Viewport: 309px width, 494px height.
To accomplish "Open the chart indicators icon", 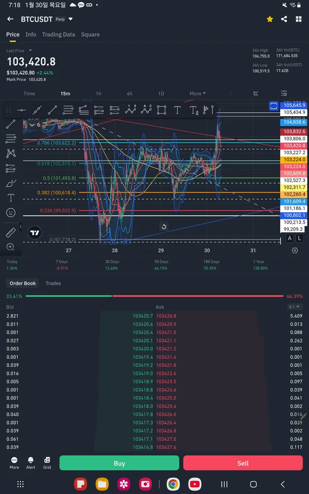I will pos(256,93).
